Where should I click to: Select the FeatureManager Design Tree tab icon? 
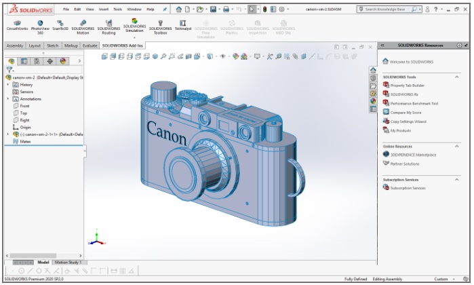point(11,61)
